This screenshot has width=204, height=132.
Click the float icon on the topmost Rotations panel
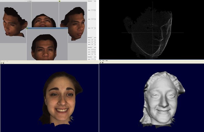(94, 1)
